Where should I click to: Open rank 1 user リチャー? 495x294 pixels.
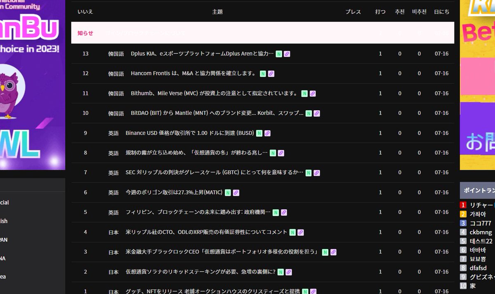pos(481,205)
